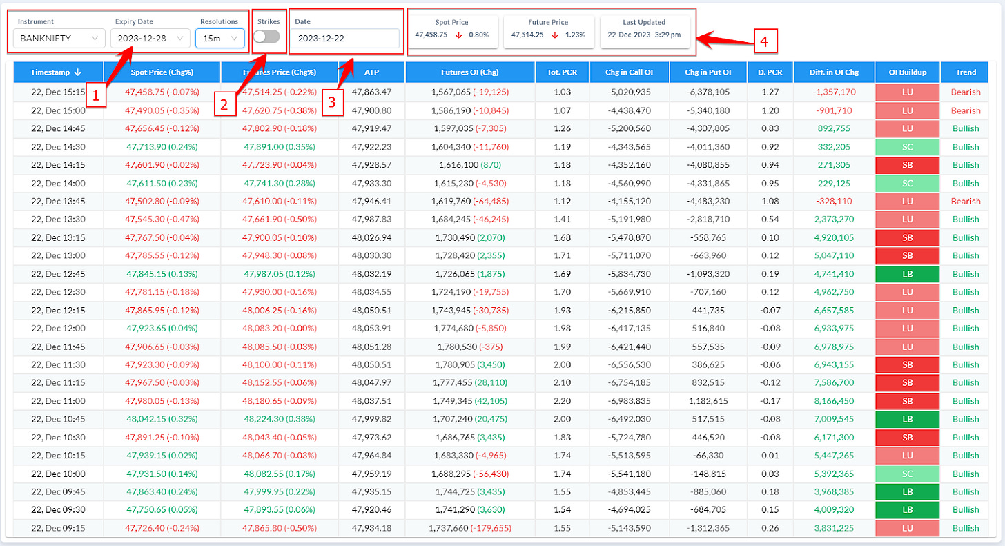The height and width of the screenshot is (546, 1005).
Task: Click Chg in Put OI value 1,182,615
Action: pyautogui.click(x=709, y=400)
